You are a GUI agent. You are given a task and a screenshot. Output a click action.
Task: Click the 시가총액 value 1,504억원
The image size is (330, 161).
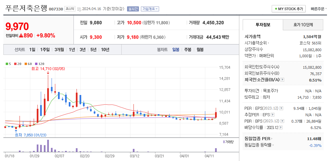312,37
